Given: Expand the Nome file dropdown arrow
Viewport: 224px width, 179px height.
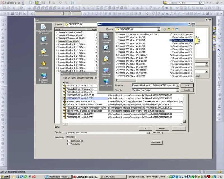Looking at the screenshot, I should tap(178, 85).
